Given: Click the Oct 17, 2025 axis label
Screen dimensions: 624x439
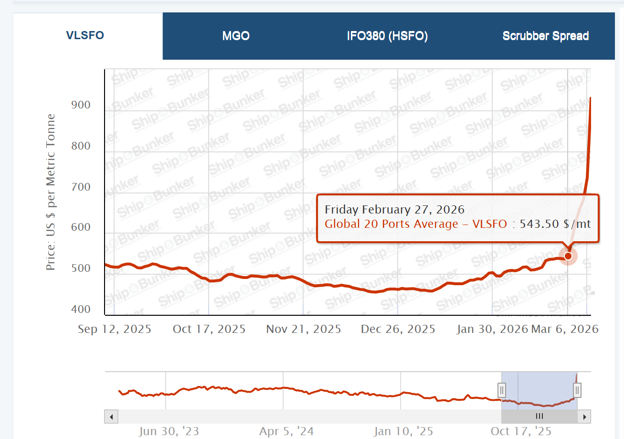Looking at the screenshot, I should (209, 329).
